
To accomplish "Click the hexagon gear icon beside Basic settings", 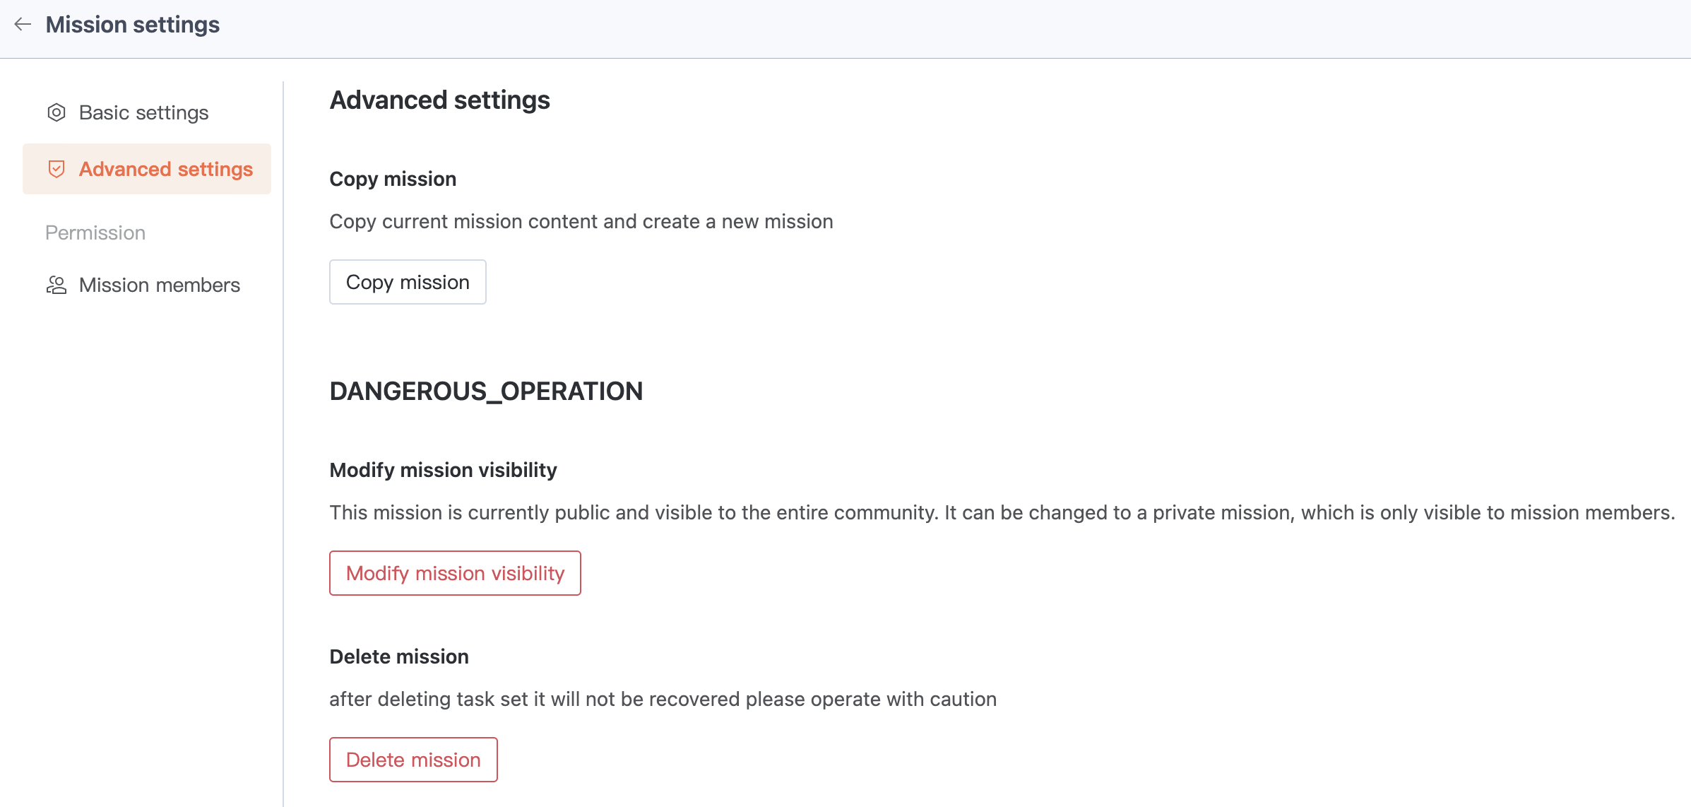I will coord(57,112).
